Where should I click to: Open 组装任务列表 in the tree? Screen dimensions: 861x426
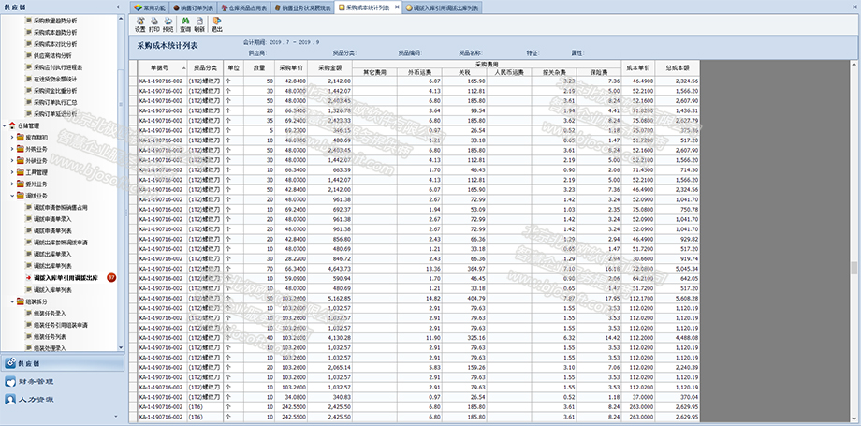point(50,336)
